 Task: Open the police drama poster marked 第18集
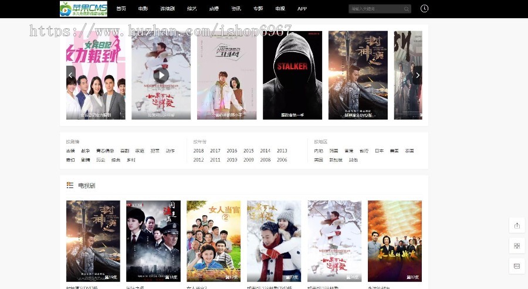click(x=153, y=241)
